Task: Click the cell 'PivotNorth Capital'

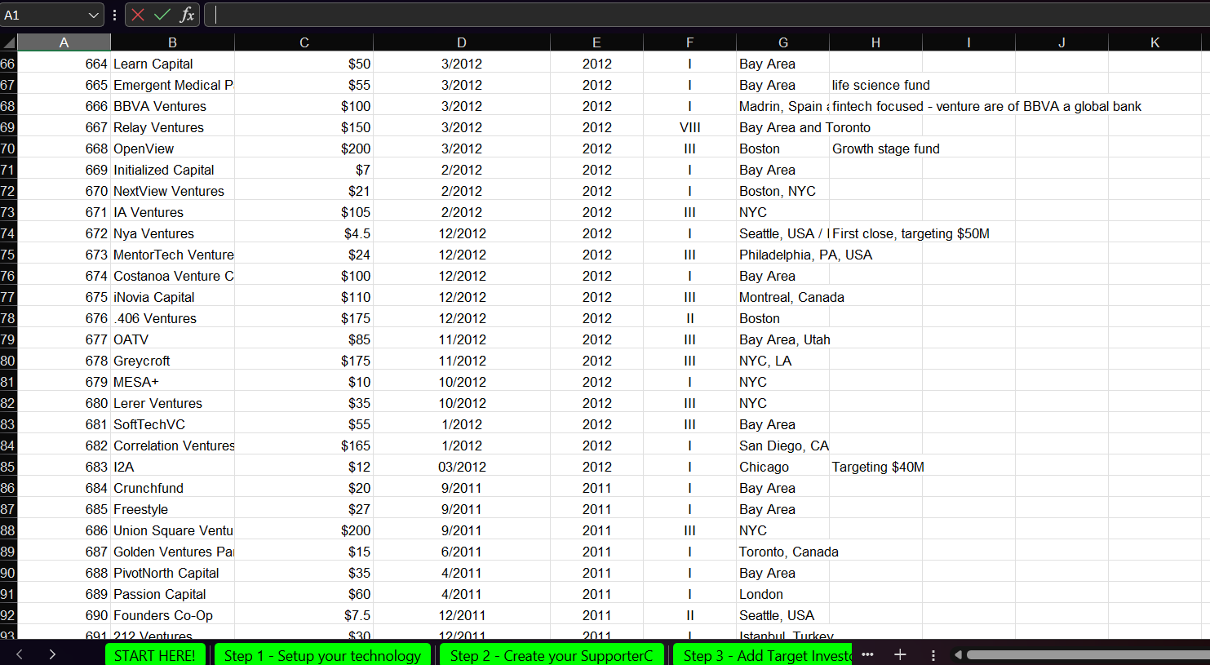Action: point(172,573)
